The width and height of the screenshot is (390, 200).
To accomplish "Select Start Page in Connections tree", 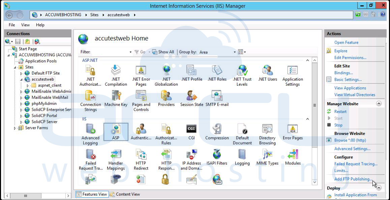I will tap(28, 49).
